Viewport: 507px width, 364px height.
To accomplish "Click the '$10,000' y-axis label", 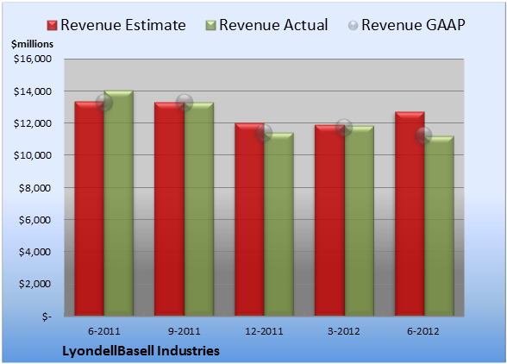I will click(33, 155).
